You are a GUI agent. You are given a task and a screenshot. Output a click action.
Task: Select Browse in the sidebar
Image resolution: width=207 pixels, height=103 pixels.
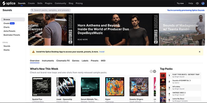point(13,19)
